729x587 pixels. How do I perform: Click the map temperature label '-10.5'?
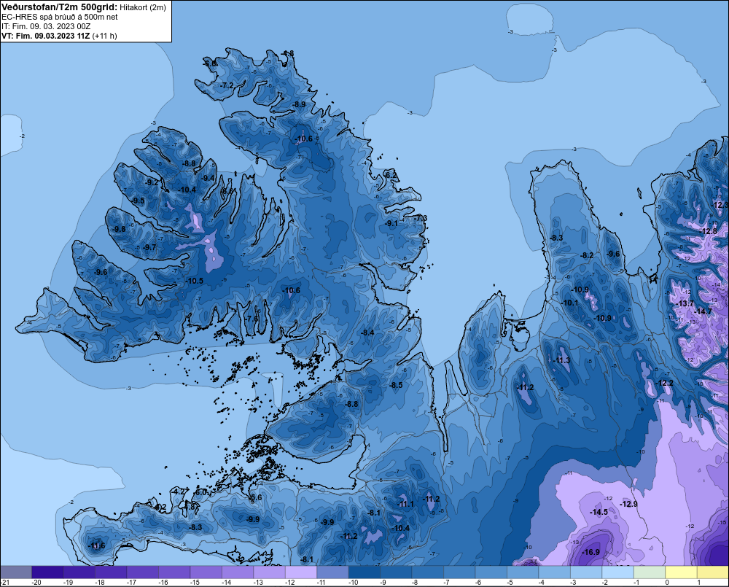click(x=195, y=281)
